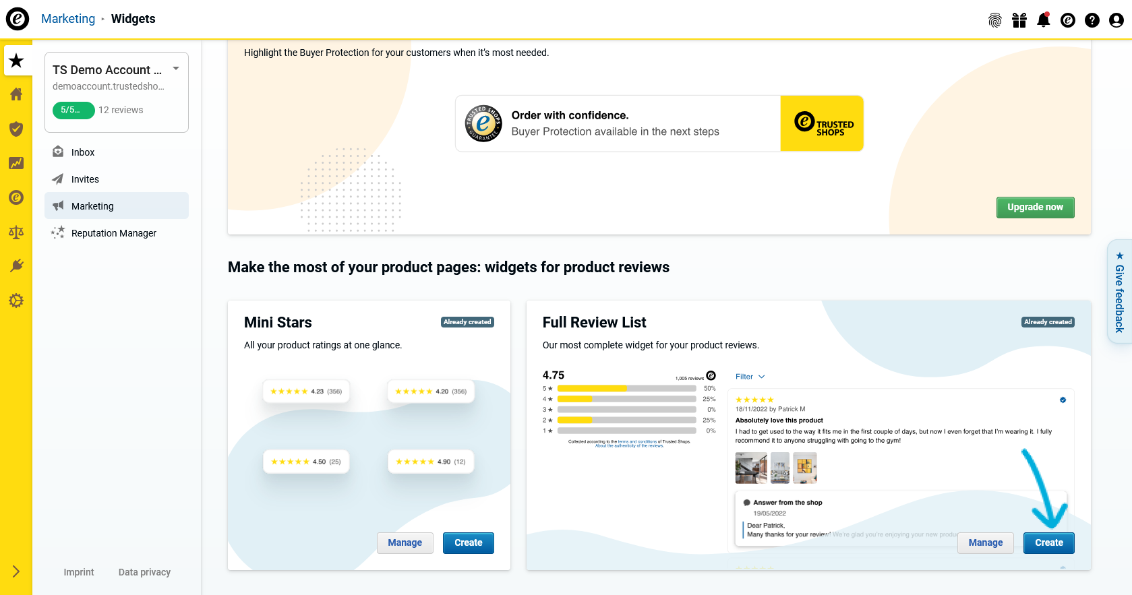1132x595 pixels.
Task: Click the yellow Trusted Shops badge in banner
Action: (822, 123)
